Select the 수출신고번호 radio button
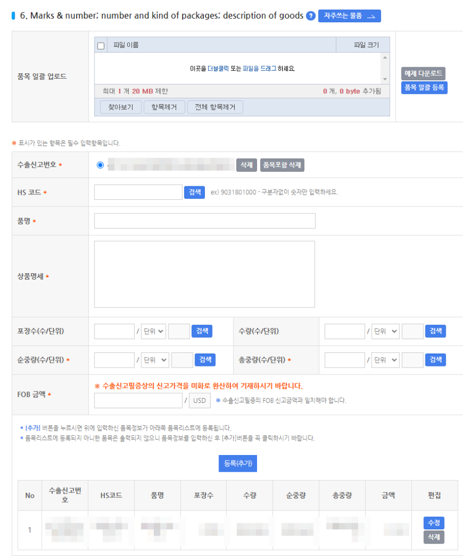The height and width of the screenshot is (556, 463). pos(100,165)
